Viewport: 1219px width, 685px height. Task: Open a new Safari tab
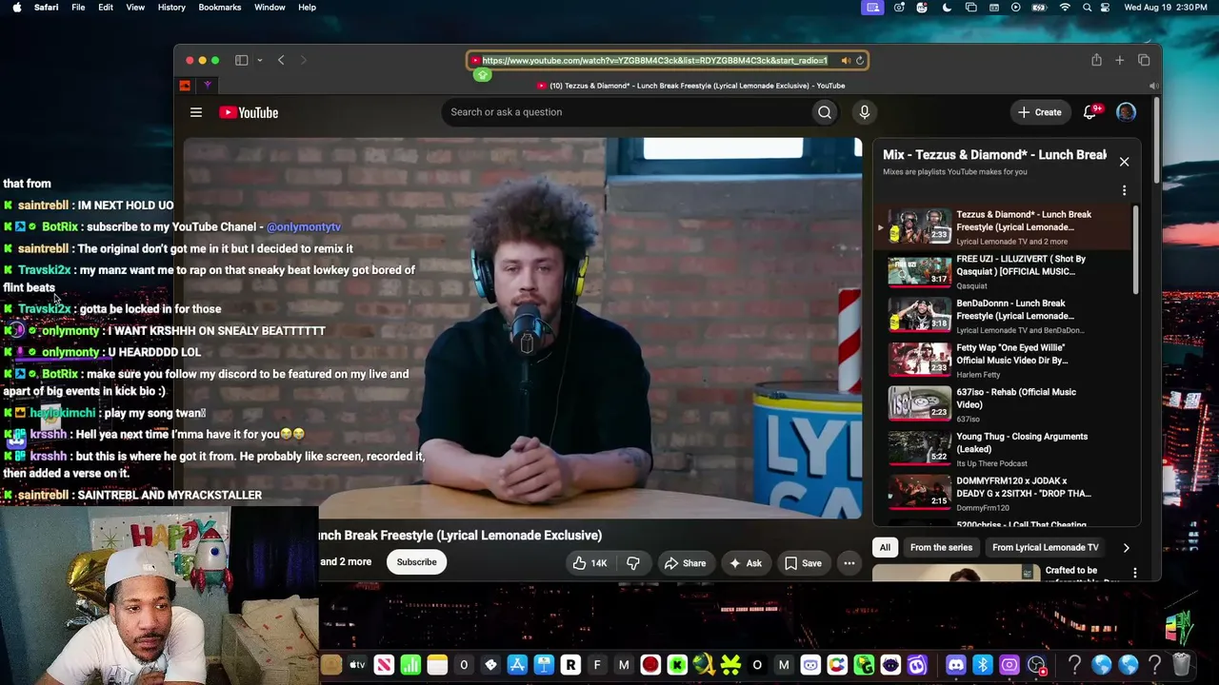click(x=1120, y=60)
